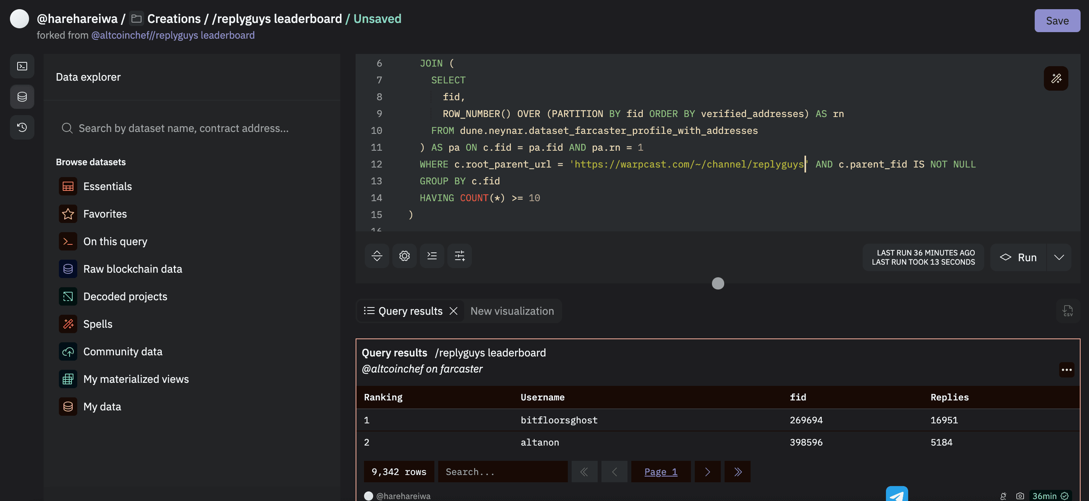The height and width of the screenshot is (501, 1089).
Task: Click the Decoded projects icon
Action: tap(68, 296)
